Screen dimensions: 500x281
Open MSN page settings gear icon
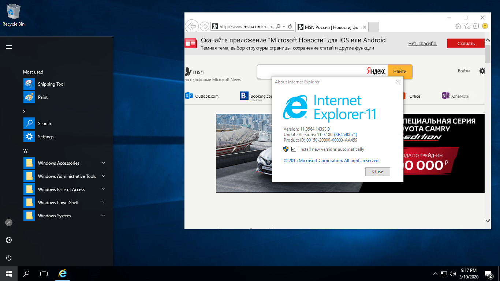pos(482,71)
